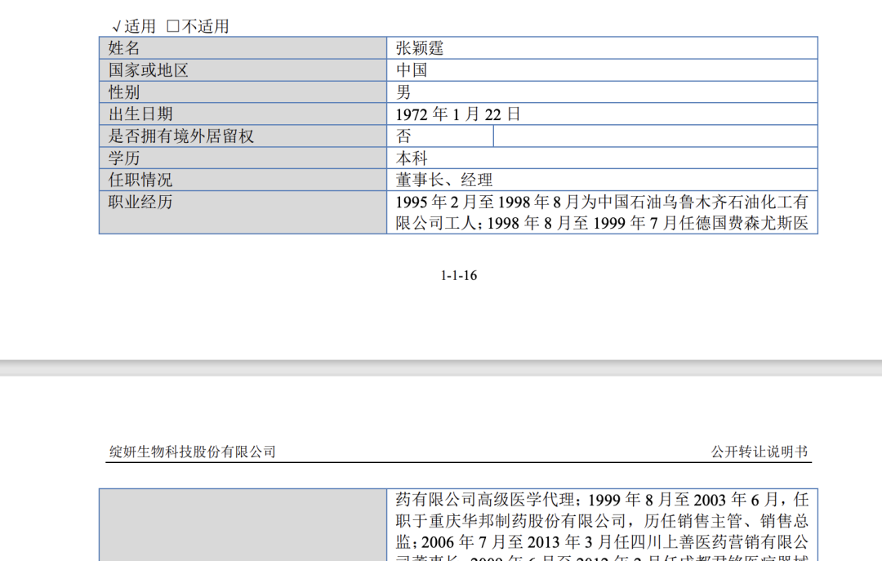Click header text 公开转让说明书
The image size is (882, 561).
point(759,452)
